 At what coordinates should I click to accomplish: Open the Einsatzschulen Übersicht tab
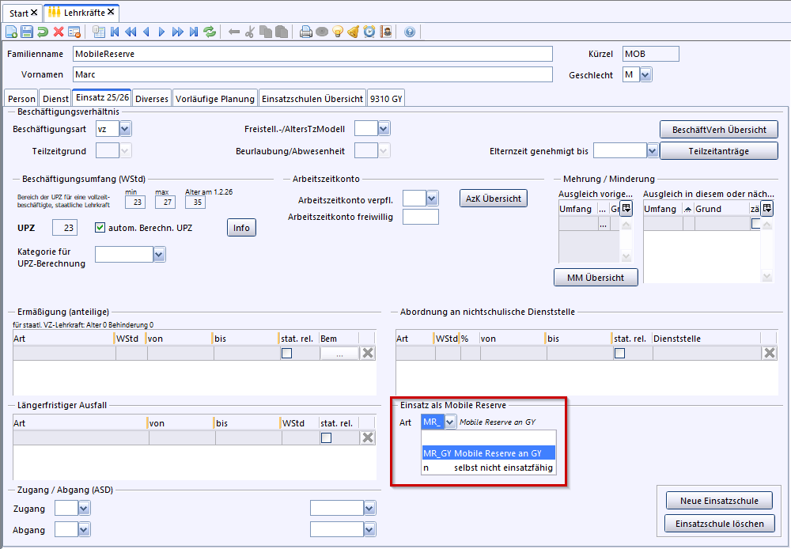tap(312, 99)
